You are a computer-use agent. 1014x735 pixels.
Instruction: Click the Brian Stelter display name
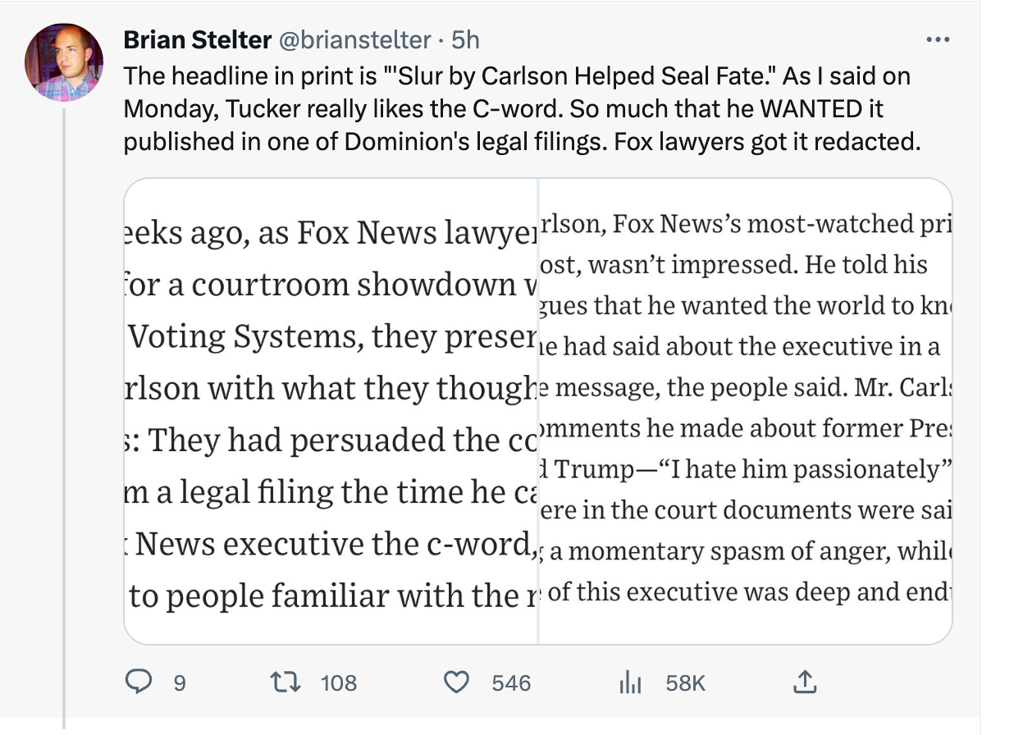tap(197, 39)
